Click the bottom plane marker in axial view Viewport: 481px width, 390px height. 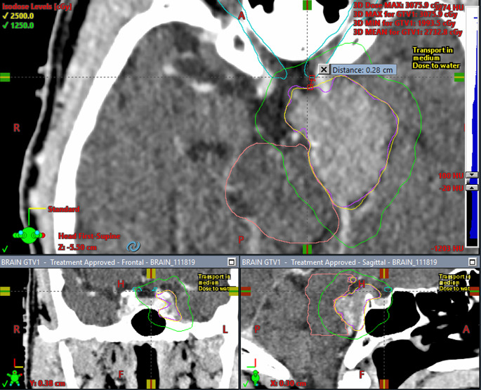307,249
